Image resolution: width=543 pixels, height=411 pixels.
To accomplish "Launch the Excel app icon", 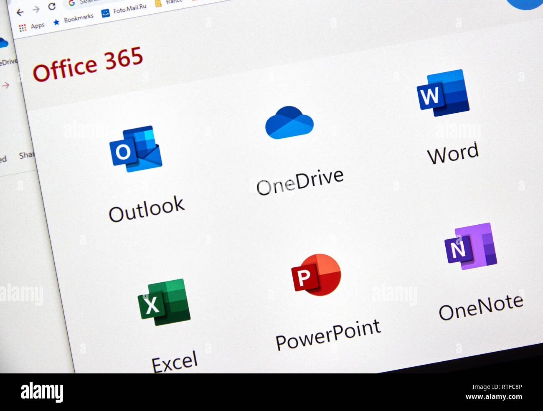I will tap(164, 302).
